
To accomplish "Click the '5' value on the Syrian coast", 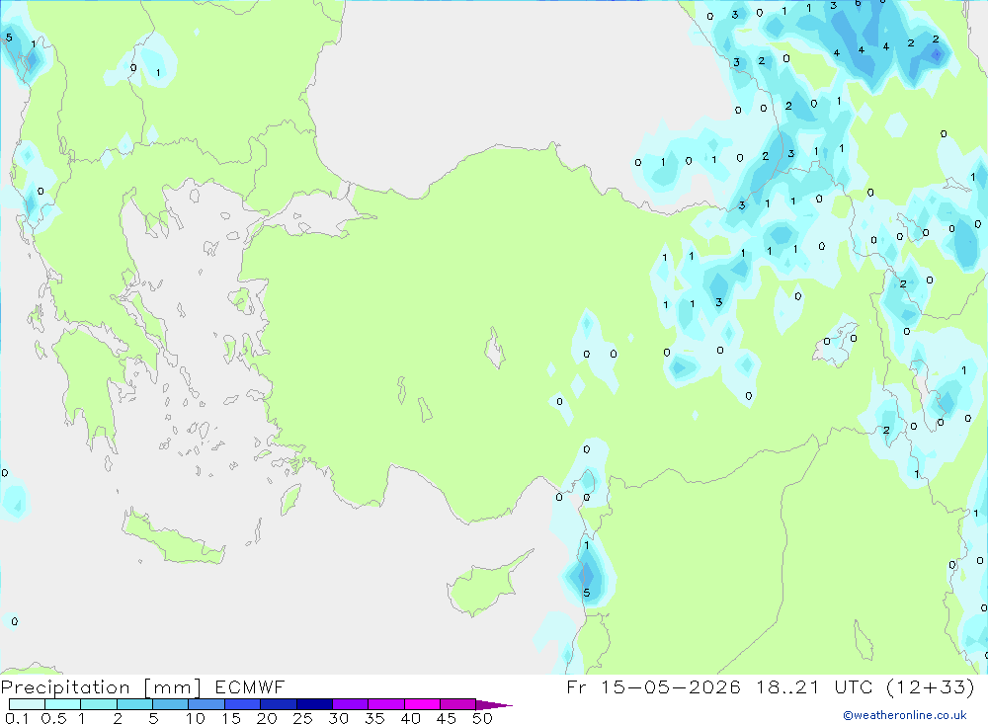I will pos(587,593).
